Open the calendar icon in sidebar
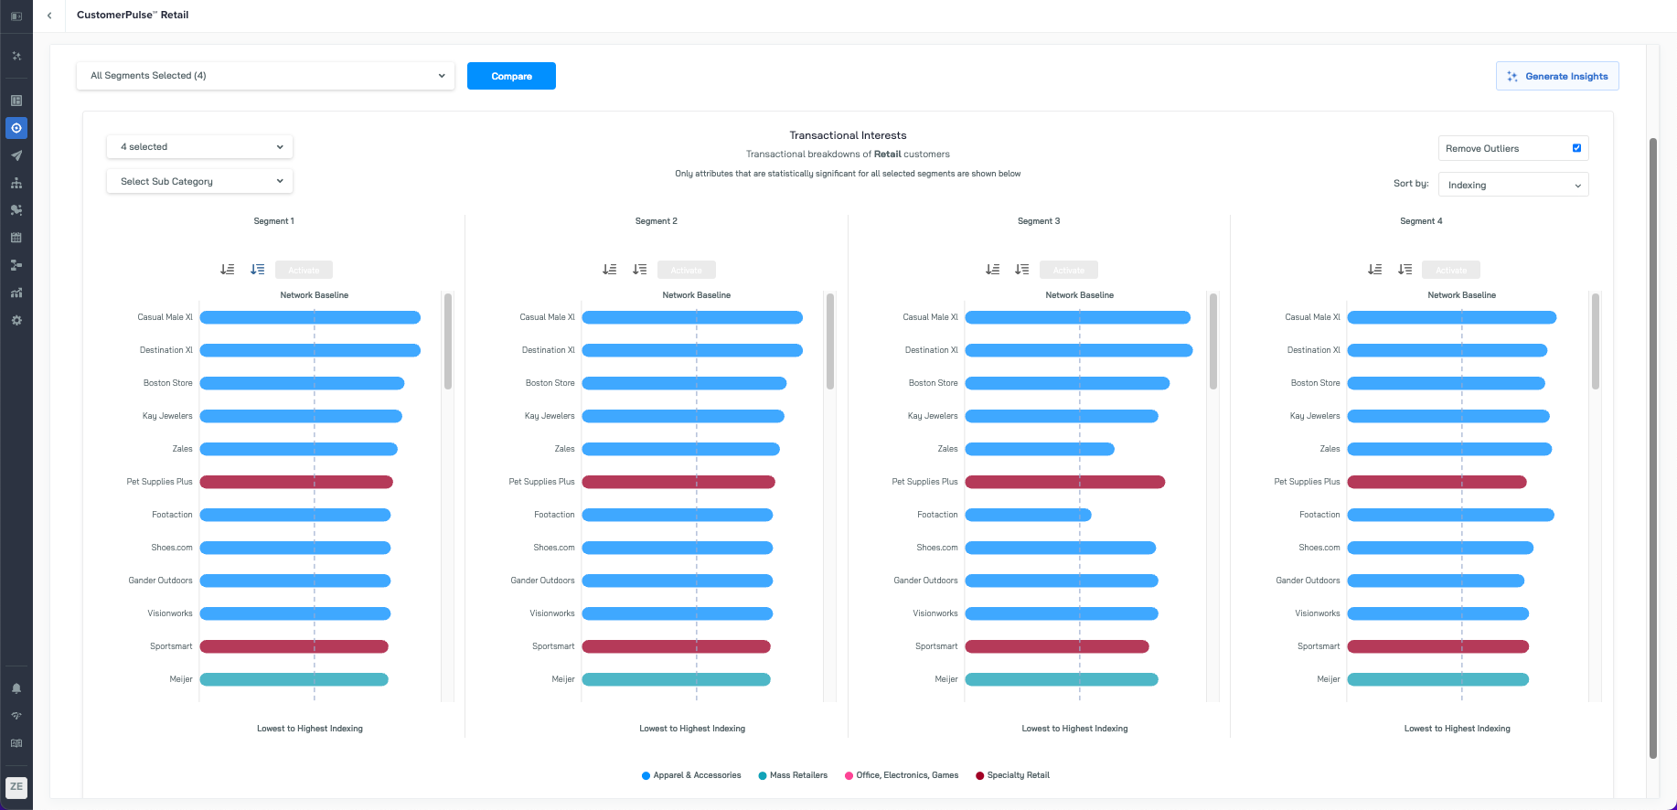 16,238
